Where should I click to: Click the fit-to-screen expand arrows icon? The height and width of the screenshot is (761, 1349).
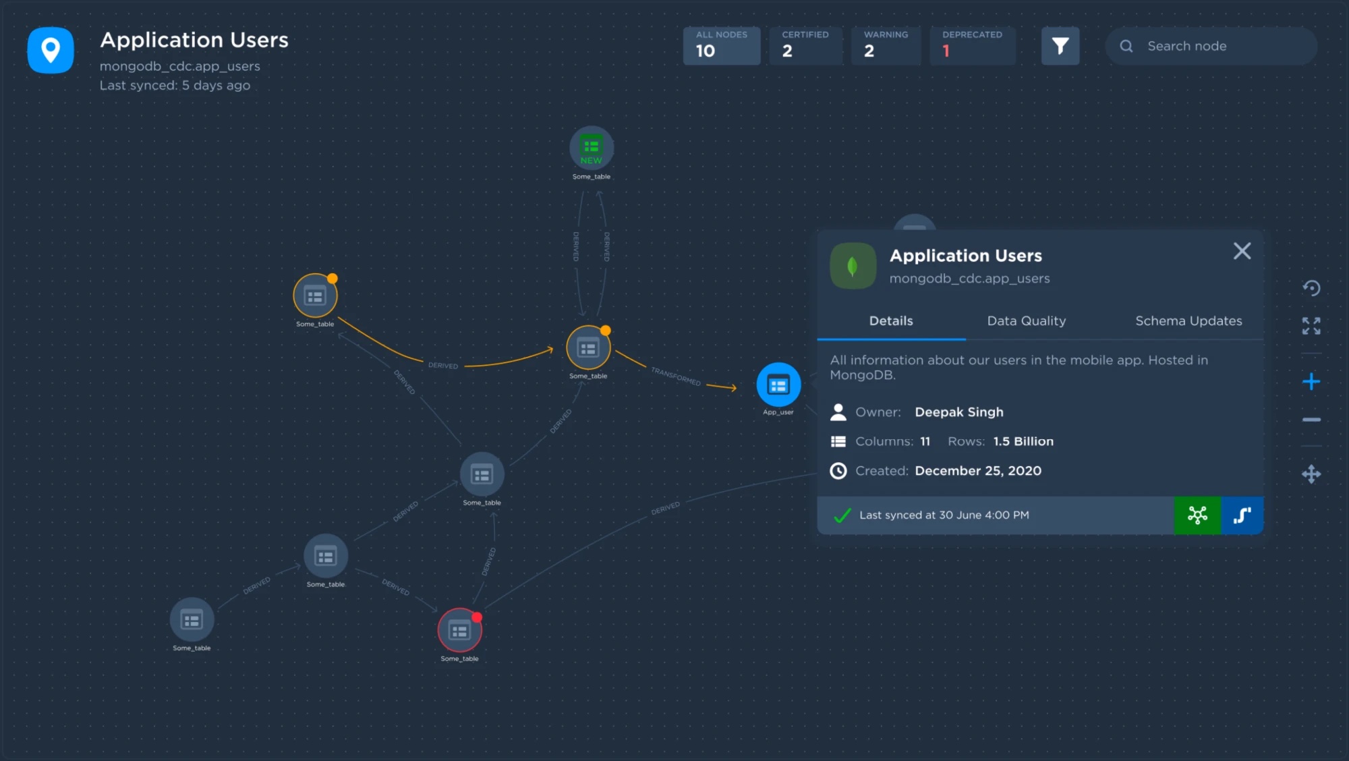1311,326
